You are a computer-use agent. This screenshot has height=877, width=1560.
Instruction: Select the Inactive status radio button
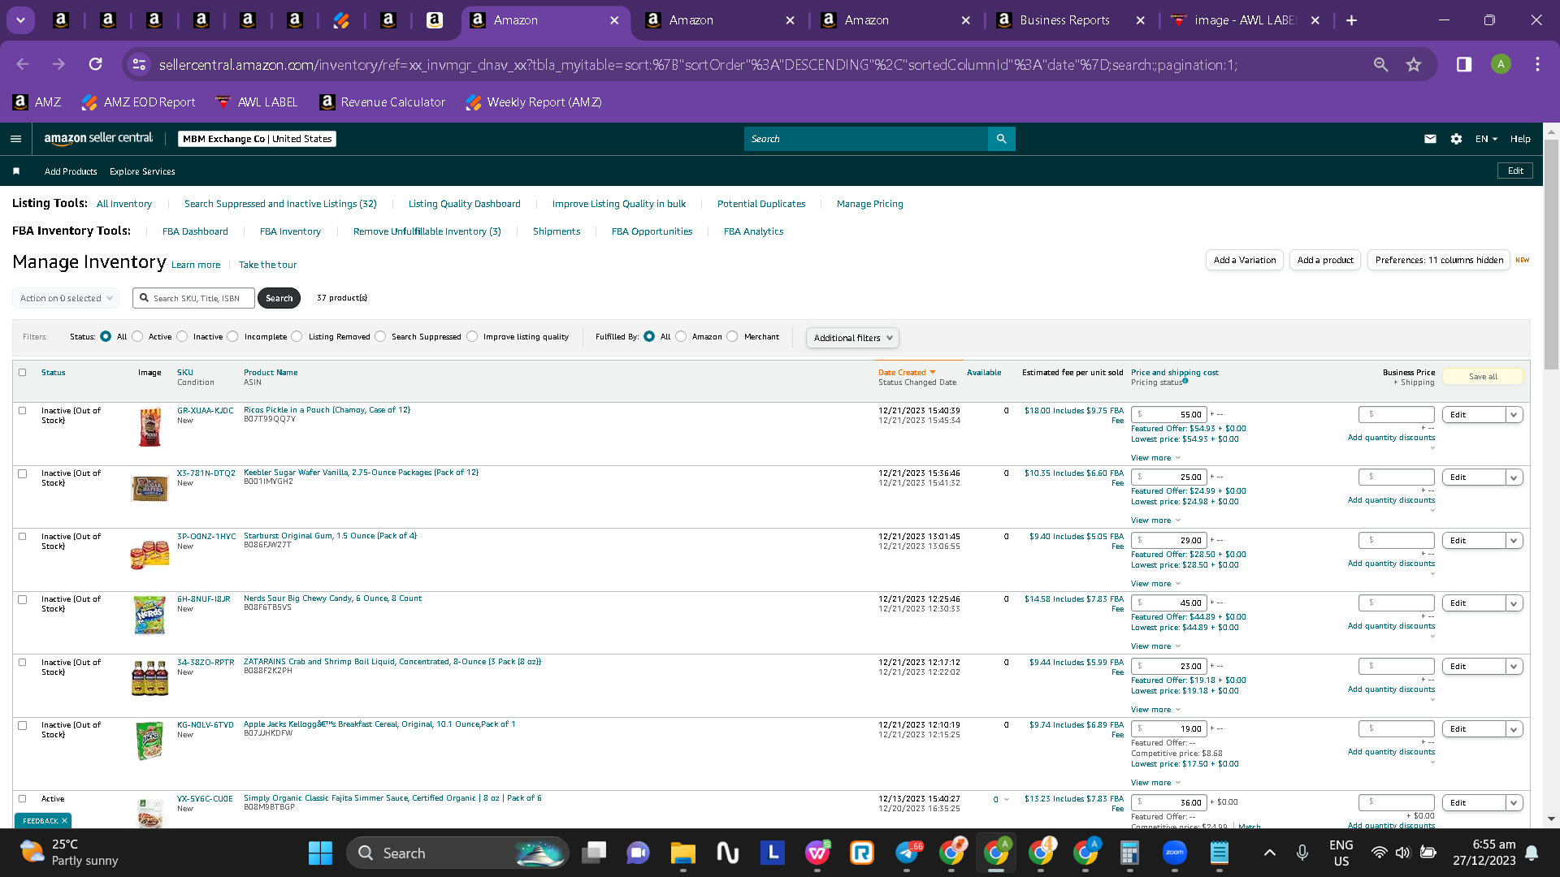(182, 336)
